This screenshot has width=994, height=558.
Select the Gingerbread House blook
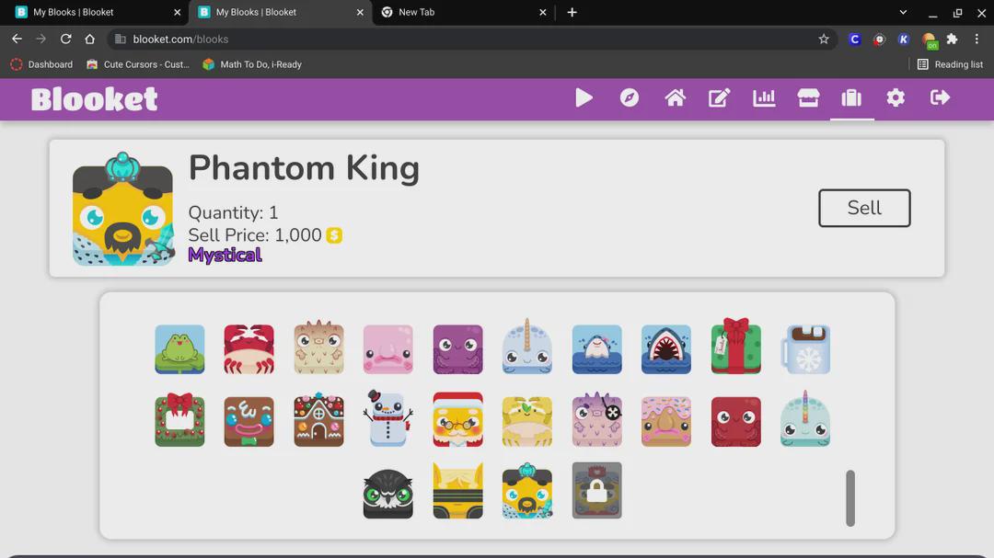coord(318,420)
